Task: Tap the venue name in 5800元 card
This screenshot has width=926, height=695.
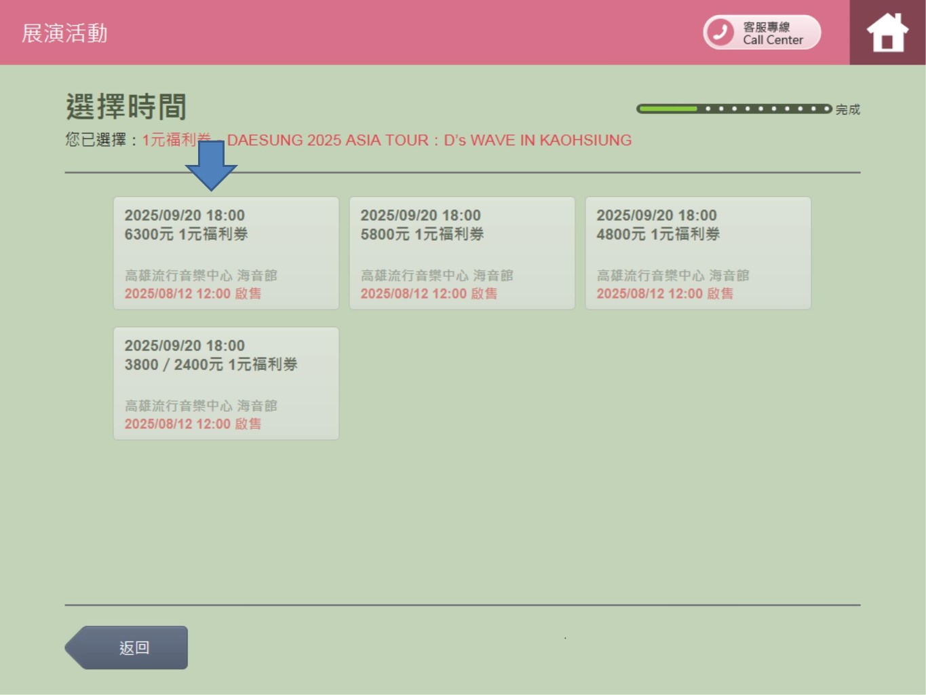Action: pyautogui.click(x=436, y=276)
